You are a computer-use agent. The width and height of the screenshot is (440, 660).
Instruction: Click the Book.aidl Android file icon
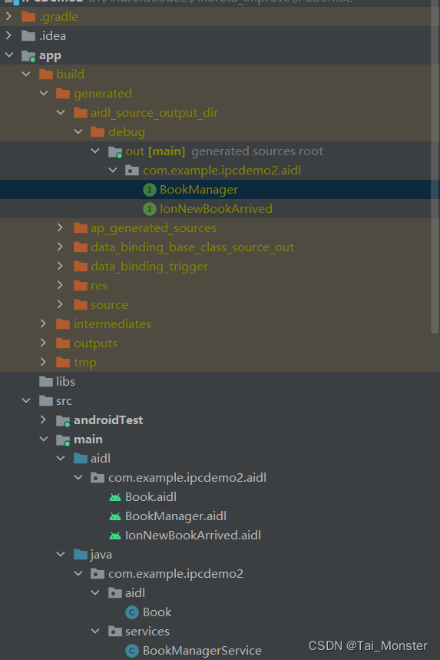click(115, 497)
